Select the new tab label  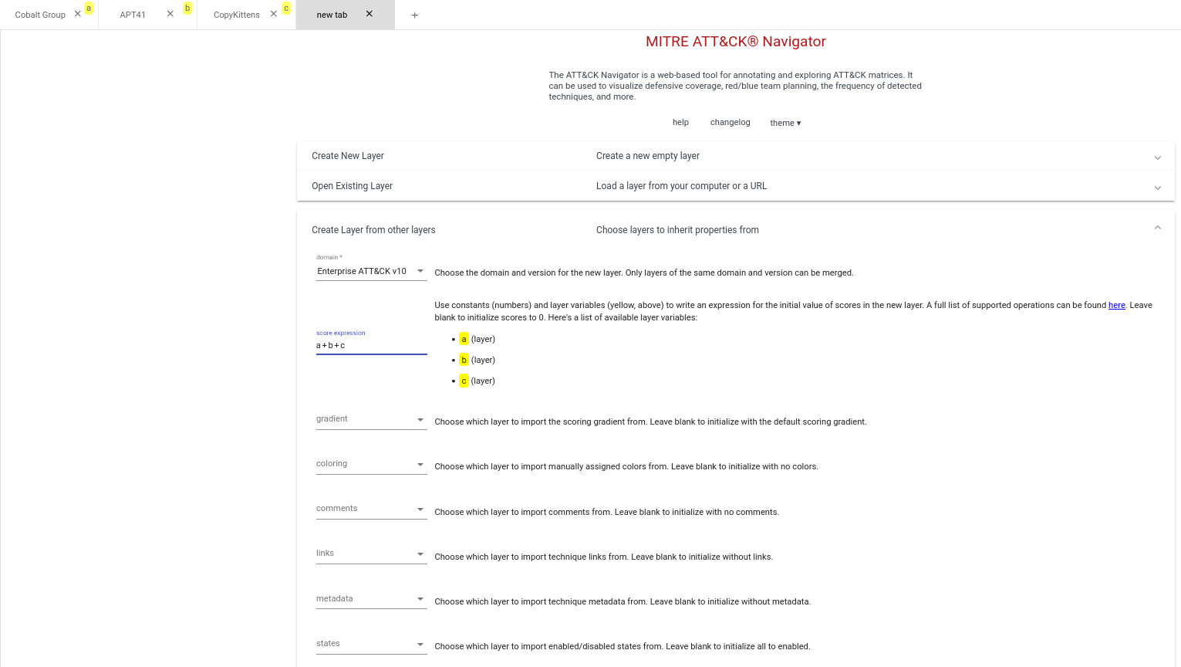[332, 15]
